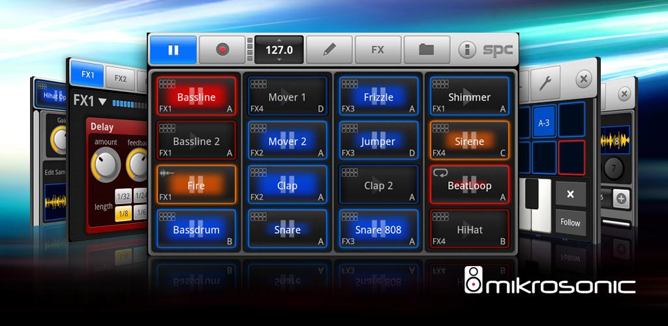Open the wrench settings tool
The image size is (668, 326).
545,83
